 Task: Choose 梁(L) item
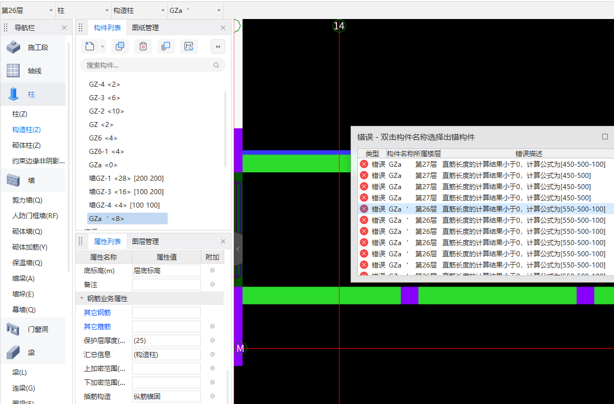19,373
